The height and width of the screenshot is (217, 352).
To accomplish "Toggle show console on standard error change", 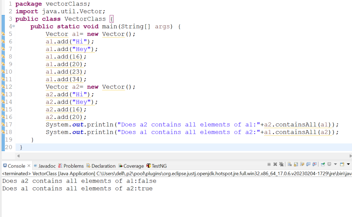I will click(315, 164).
